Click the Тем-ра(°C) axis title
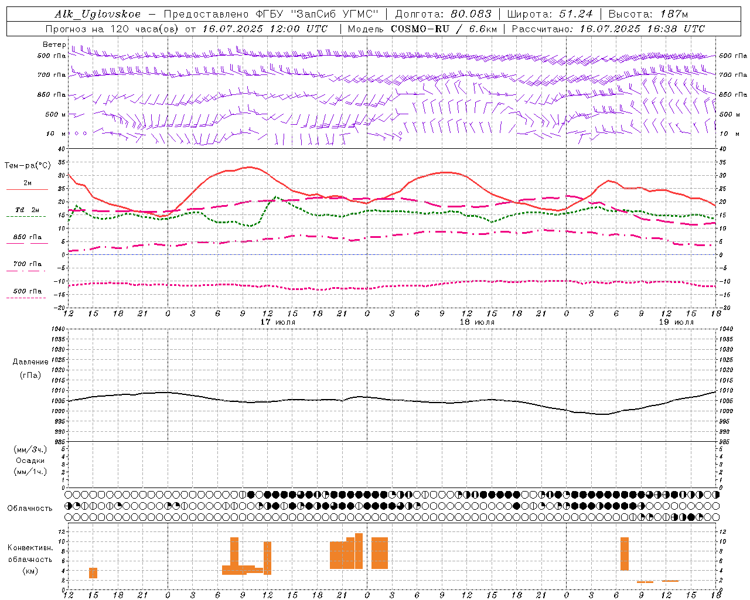The width and height of the screenshot is (750, 600). tap(28, 166)
